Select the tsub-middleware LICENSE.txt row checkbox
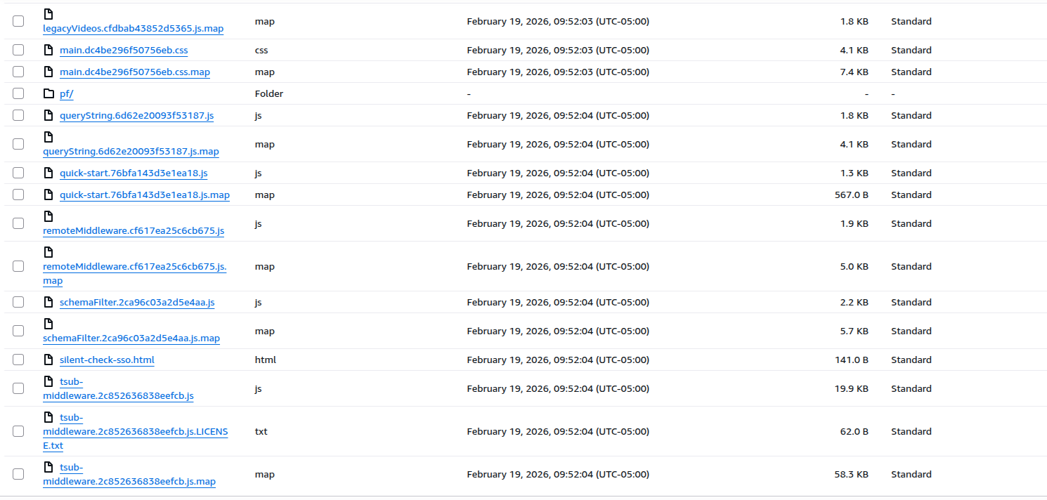The width and height of the screenshot is (1047, 500). point(18,432)
